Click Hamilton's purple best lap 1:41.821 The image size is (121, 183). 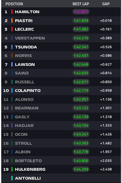coord(81,12)
